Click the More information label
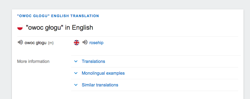This screenshot has height=99, width=250. (33, 61)
